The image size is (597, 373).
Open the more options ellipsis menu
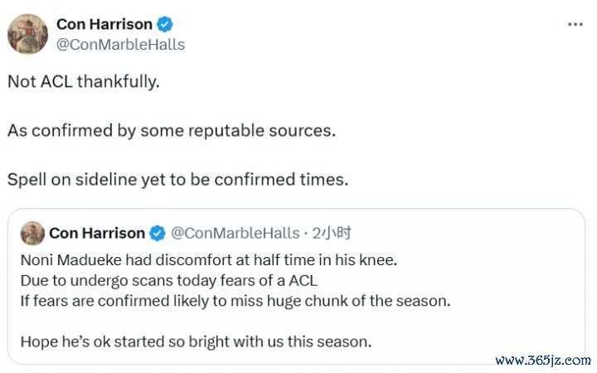[575, 24]
